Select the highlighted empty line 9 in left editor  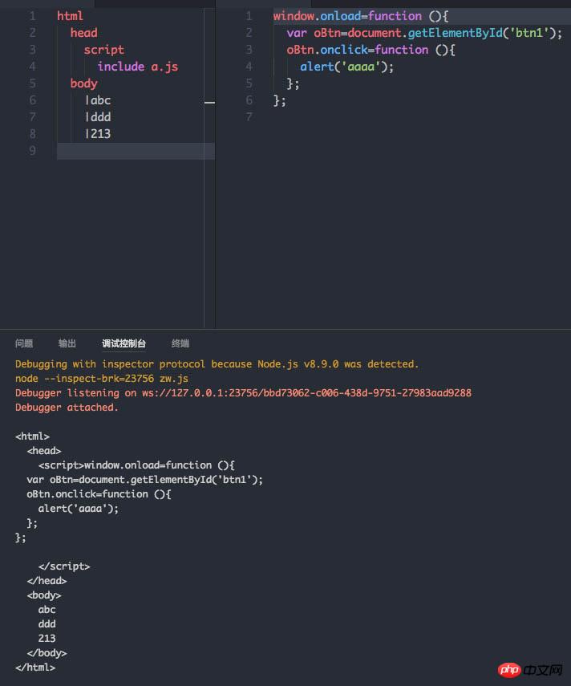(x=136, y=151)
